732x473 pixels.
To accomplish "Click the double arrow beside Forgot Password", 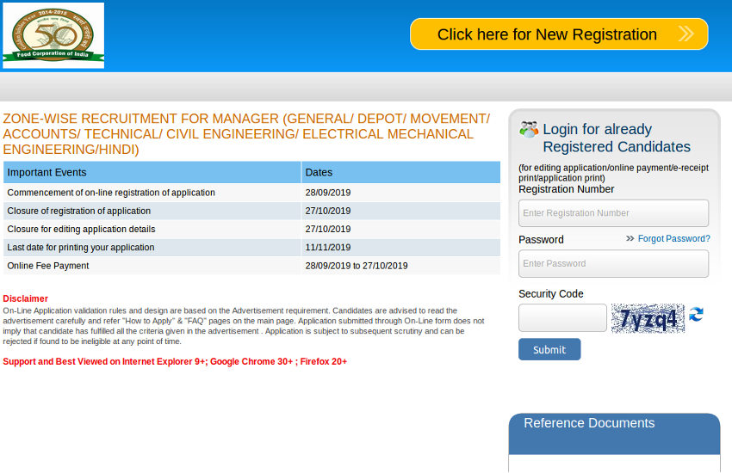I will (630, 239).
